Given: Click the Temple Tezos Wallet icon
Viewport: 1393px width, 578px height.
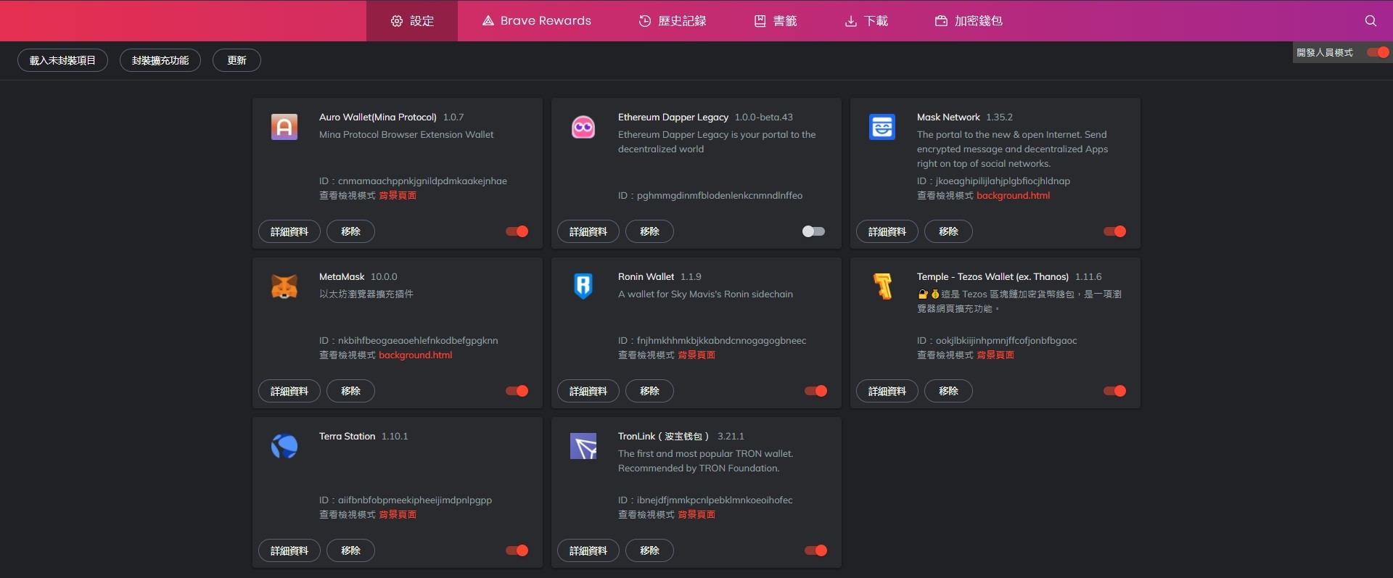Looking at the screenshot, I should [882, 286].
